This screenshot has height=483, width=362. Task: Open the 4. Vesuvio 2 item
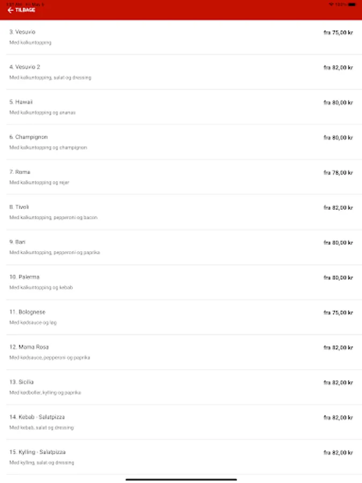(181, 72)
